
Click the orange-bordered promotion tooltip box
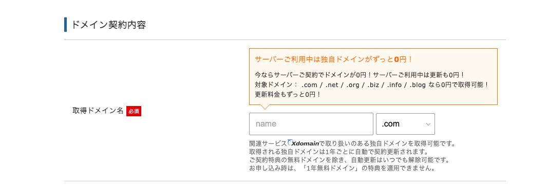coord(373,76)
